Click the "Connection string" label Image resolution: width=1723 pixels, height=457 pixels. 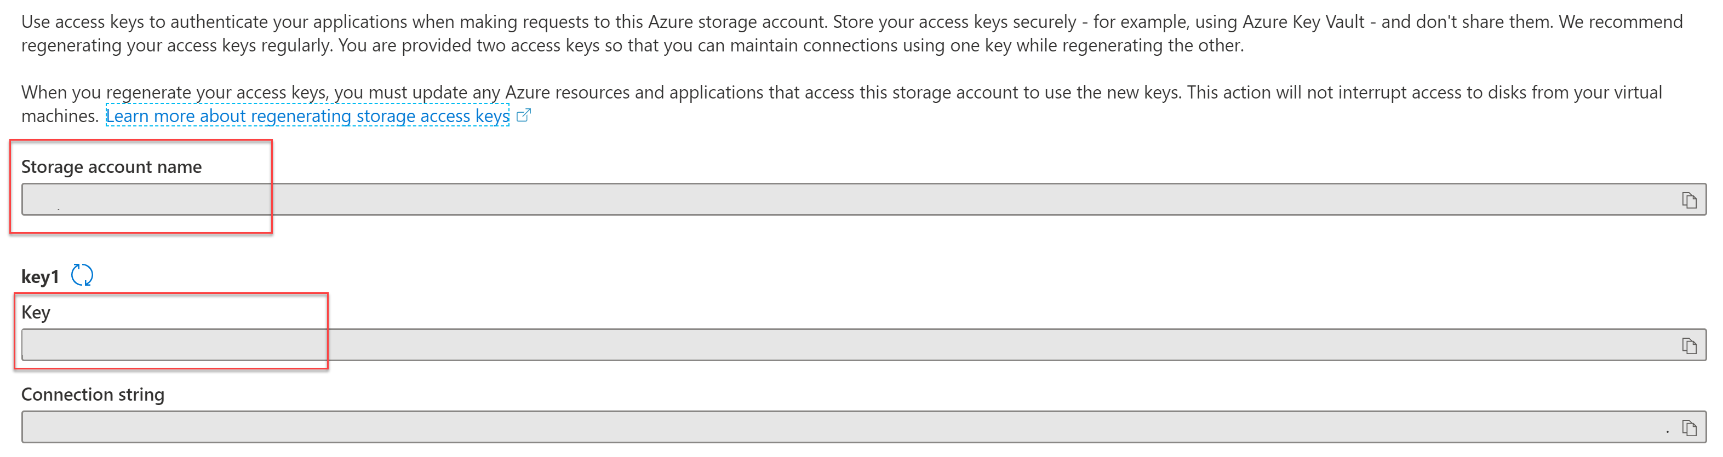tap(92, 395)
